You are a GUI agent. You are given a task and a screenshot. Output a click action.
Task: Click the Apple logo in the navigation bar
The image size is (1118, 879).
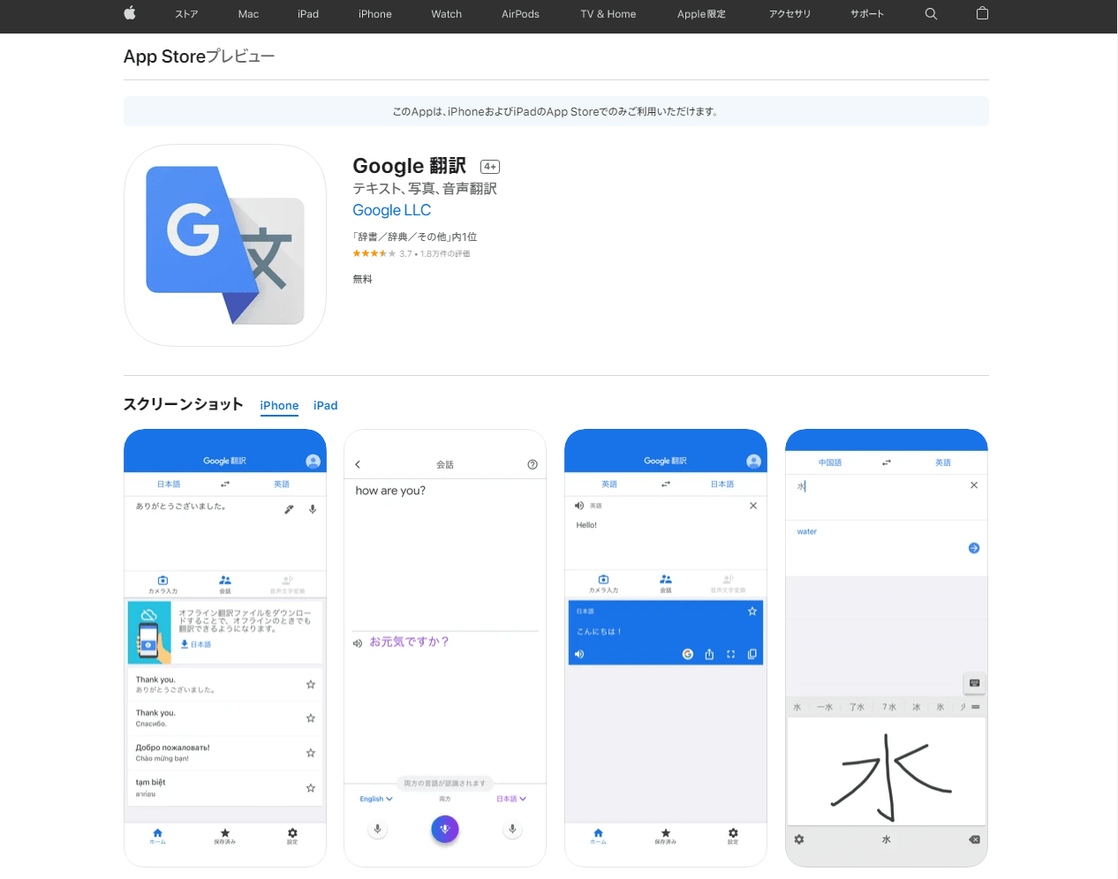pyautogui.click(x=130, y=13)
